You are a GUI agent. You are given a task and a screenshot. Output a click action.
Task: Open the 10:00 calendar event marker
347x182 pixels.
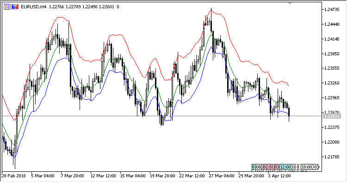(x=307, y=167)
